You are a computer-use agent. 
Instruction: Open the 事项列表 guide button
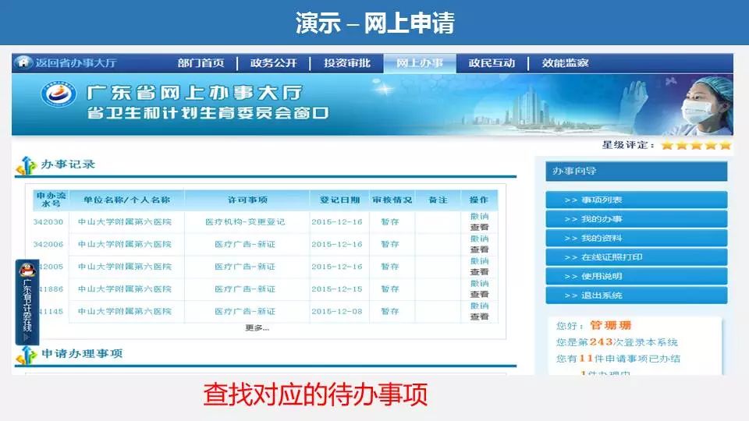637,200
